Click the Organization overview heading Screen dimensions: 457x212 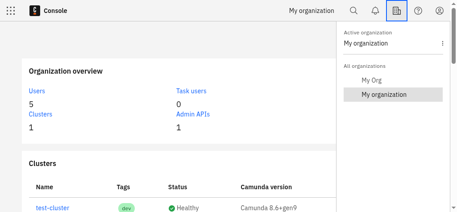pyautogui.click(x=66, y=71)
